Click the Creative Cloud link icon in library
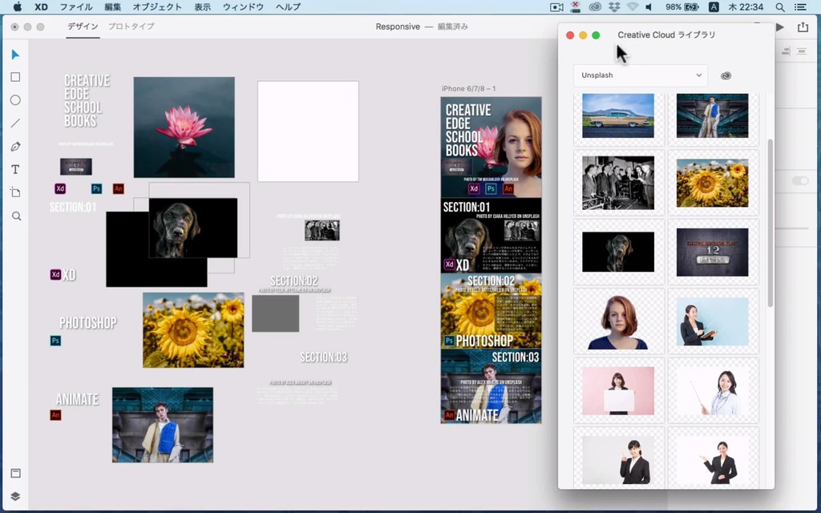Screen dimensions: 821x513 point(726,75)
